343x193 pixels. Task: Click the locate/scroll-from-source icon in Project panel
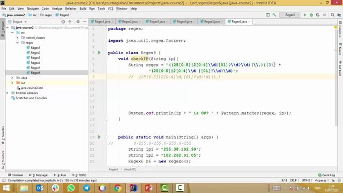point(63,21)
